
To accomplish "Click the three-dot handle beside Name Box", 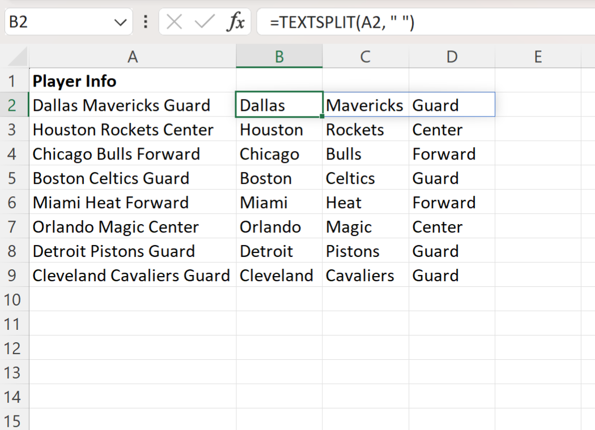I will [146, 23].
